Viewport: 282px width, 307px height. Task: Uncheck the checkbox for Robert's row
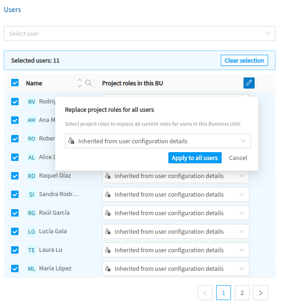(x=15, y=139)
